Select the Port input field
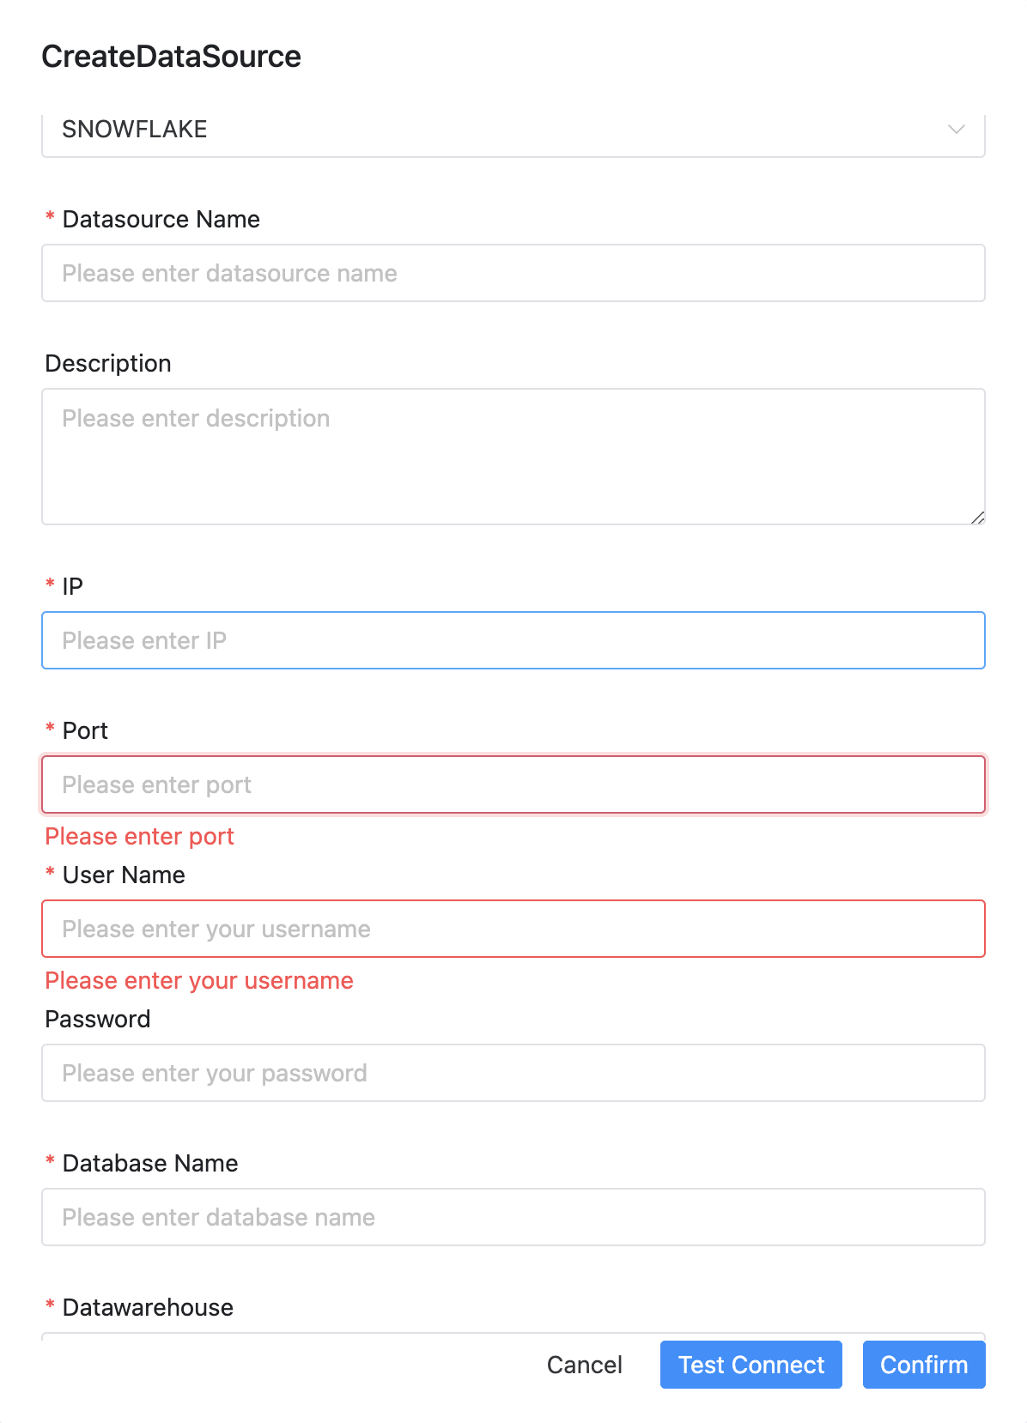This screenshot has width=1027, height=1423. point(513,784)
